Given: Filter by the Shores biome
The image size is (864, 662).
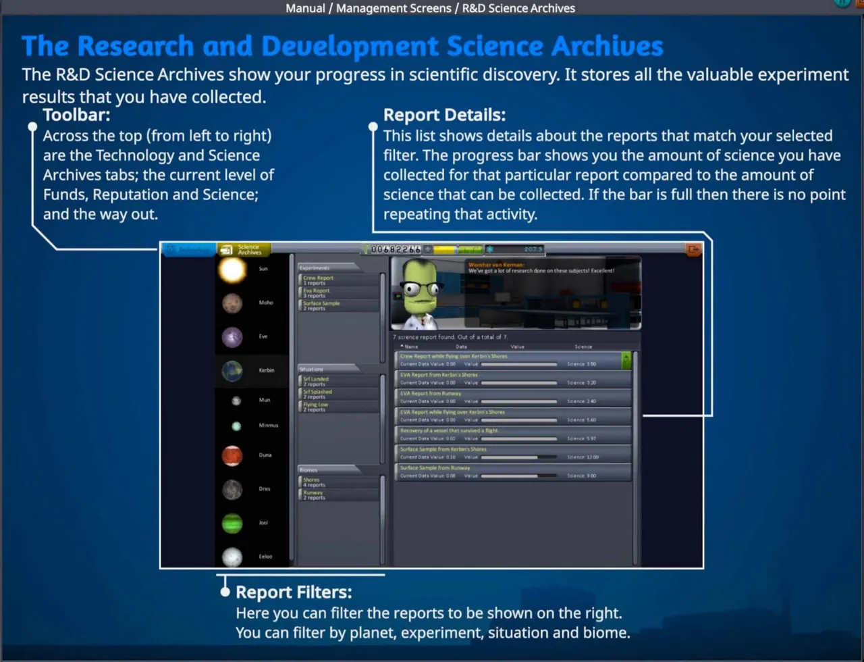Looking at the screenshot, I should pos(339,482).
